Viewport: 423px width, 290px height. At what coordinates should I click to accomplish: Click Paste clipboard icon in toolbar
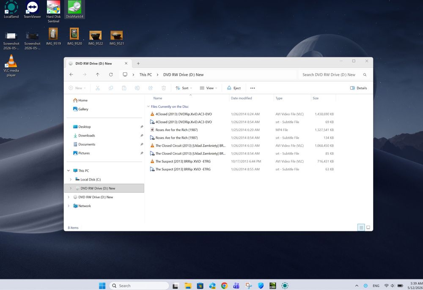click(124, 88)
